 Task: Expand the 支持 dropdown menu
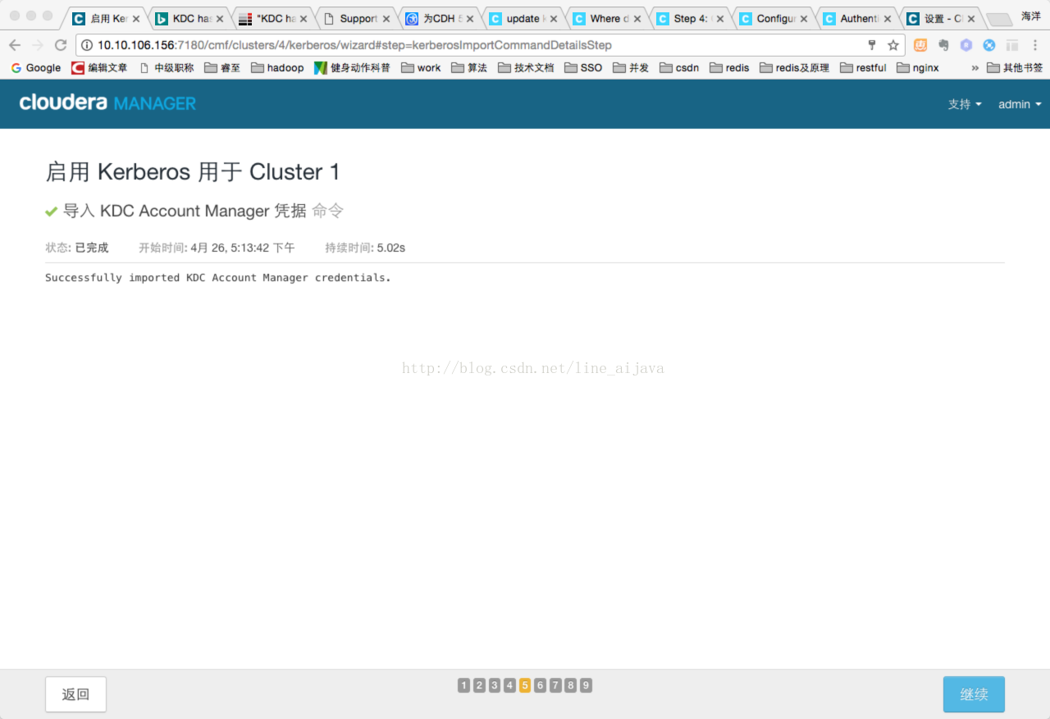click(x=965, y=104)
